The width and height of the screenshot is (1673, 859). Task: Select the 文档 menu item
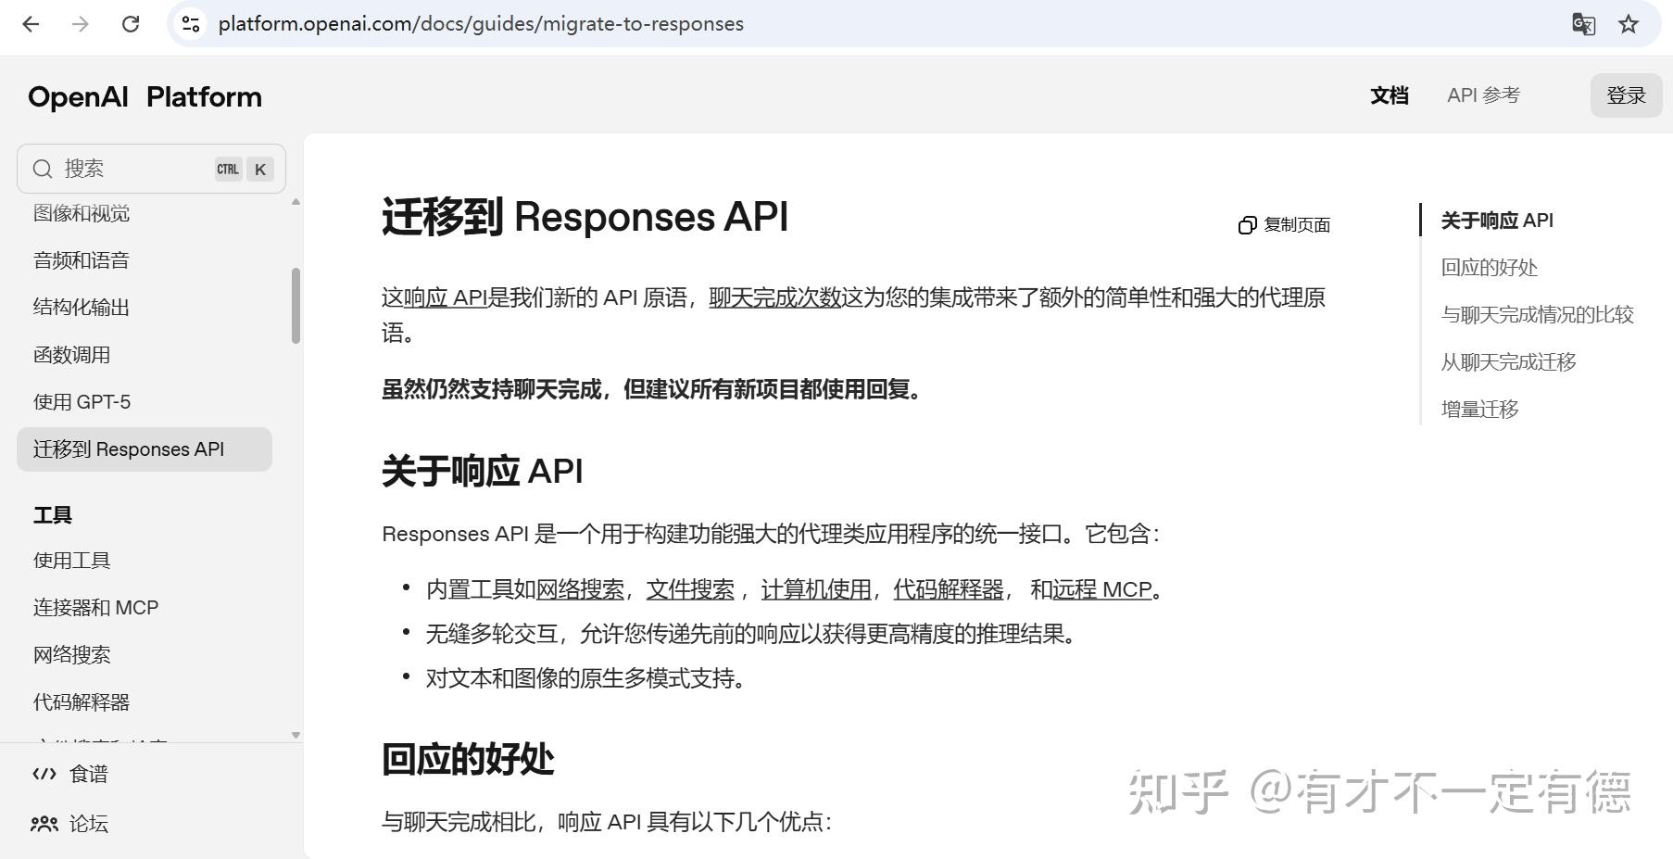[x=1389, y=95]
